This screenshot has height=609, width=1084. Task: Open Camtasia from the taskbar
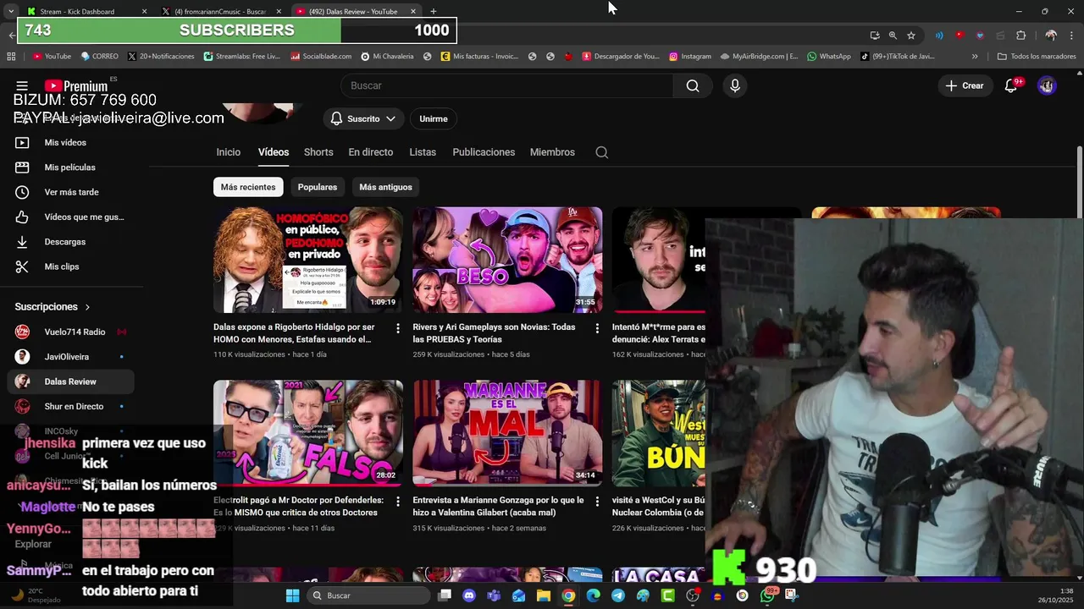668,595
